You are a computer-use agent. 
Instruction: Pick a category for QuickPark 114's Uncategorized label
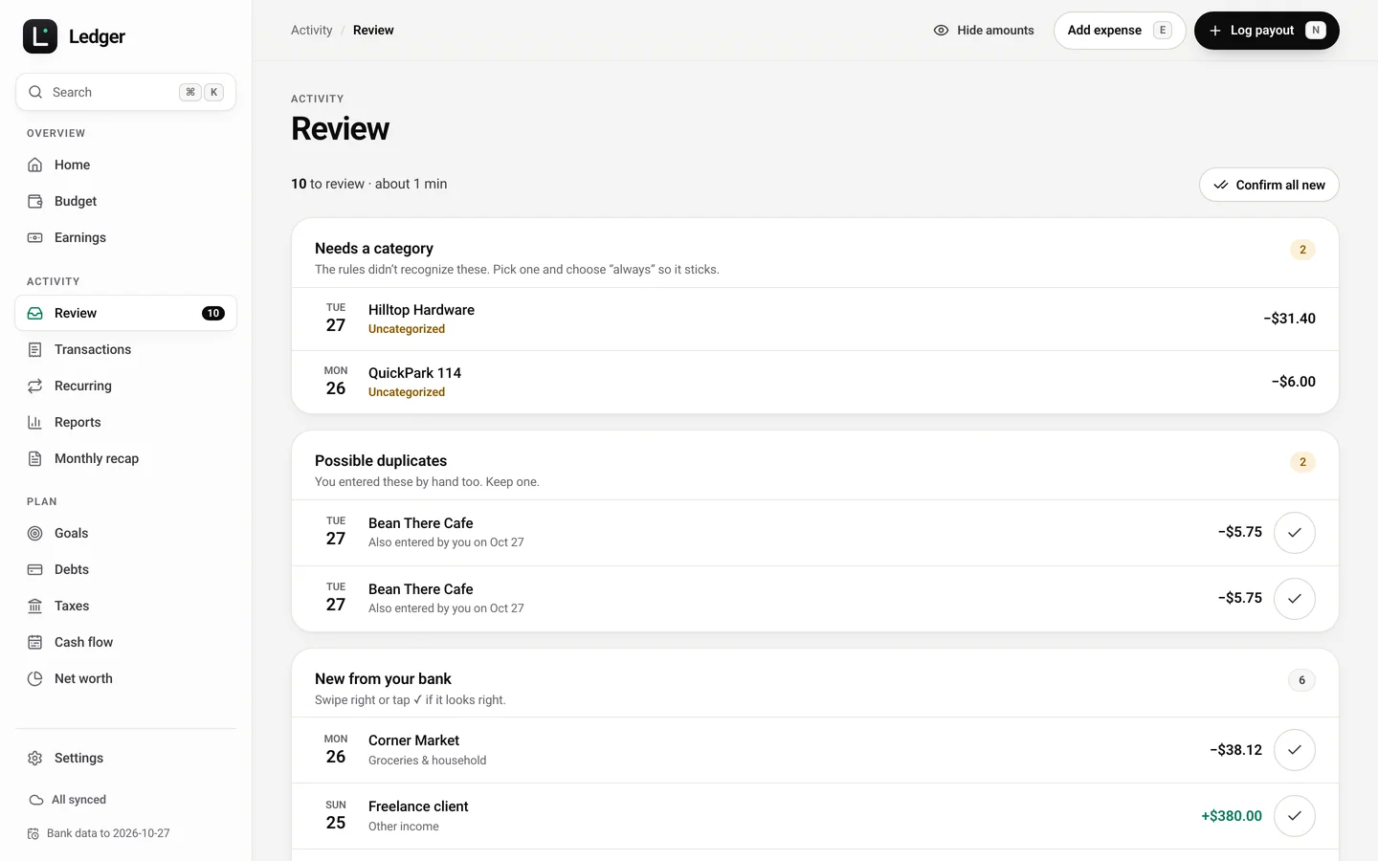pos(407,392)
